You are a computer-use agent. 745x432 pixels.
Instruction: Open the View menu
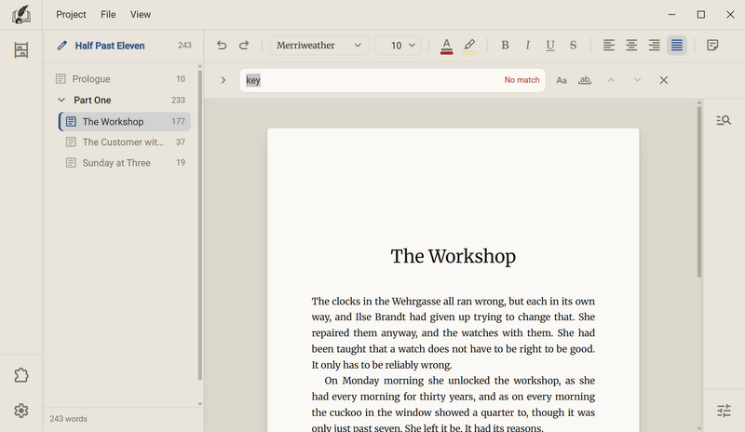point(141,14)
